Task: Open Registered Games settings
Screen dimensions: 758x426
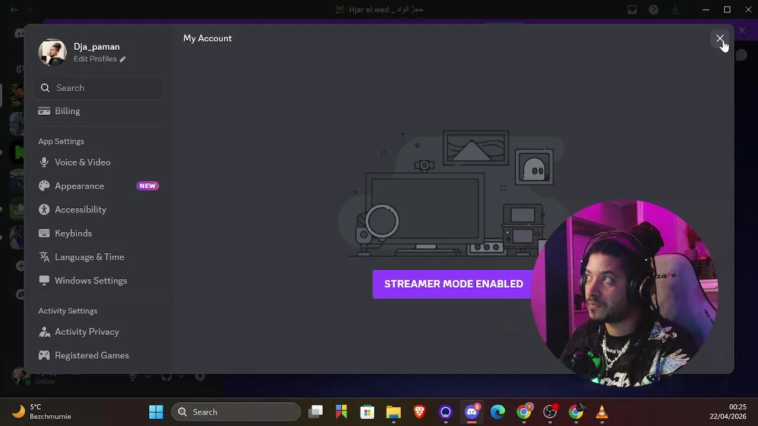Action: tap(98, 356)
